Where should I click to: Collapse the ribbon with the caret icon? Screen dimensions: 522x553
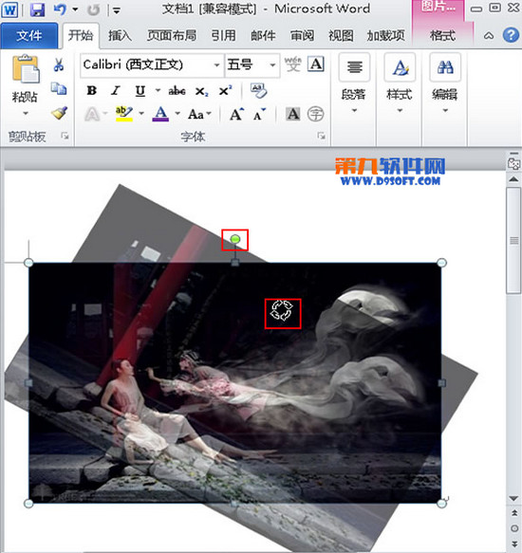(489, 36)
